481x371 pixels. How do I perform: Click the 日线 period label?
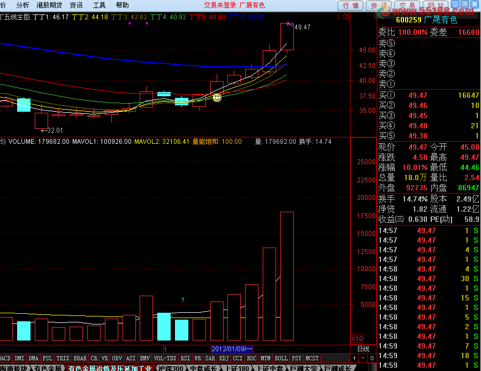coord(363,349)
